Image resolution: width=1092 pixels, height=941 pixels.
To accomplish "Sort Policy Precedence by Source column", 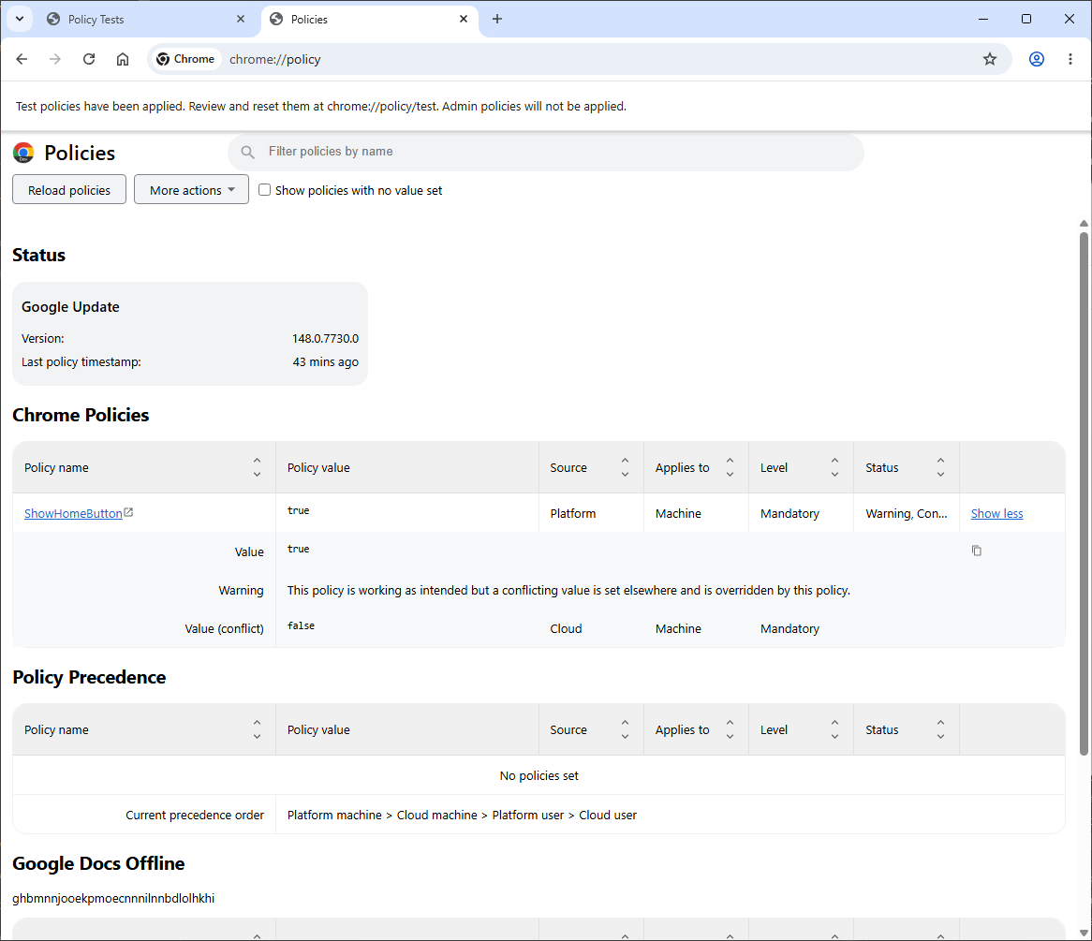I will (625, 729).
